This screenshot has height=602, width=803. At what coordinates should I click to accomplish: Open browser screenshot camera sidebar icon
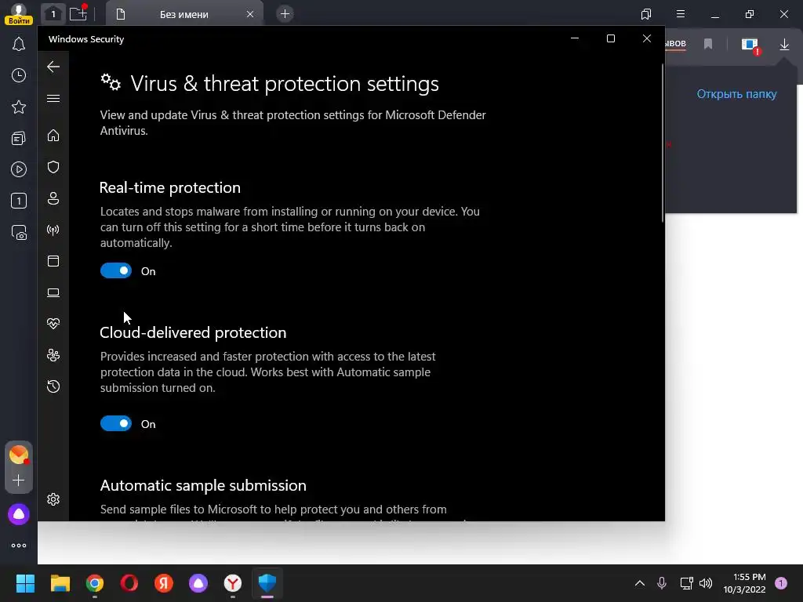coord(19,232)
